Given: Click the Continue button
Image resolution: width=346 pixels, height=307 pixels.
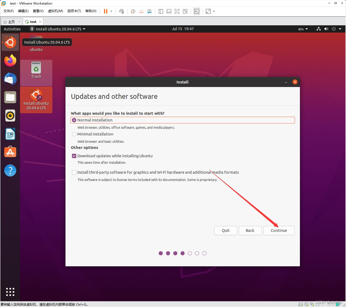Looking at the screenshot, I should click(279, 231).
